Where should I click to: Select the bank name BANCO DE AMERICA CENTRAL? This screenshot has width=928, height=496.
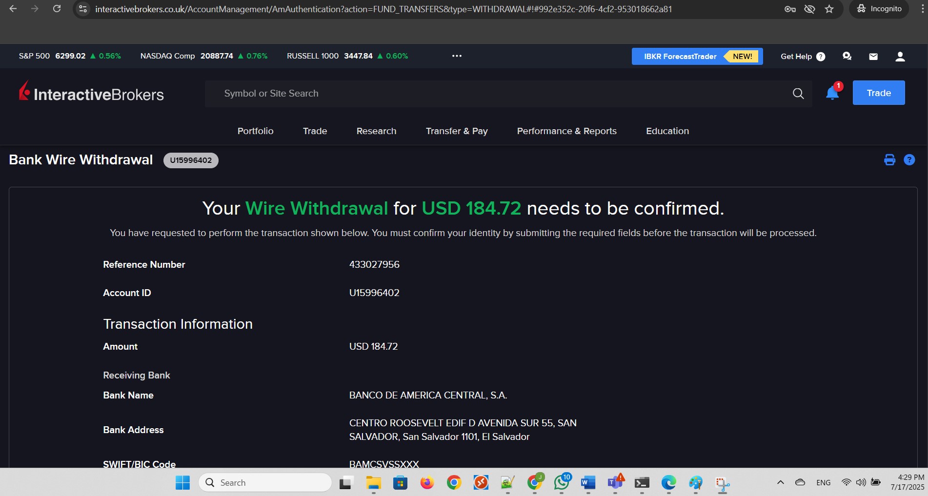point(428,395)
